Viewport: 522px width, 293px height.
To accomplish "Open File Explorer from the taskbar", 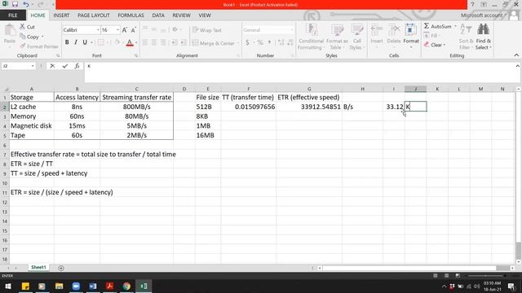I will tap(59, 286).
